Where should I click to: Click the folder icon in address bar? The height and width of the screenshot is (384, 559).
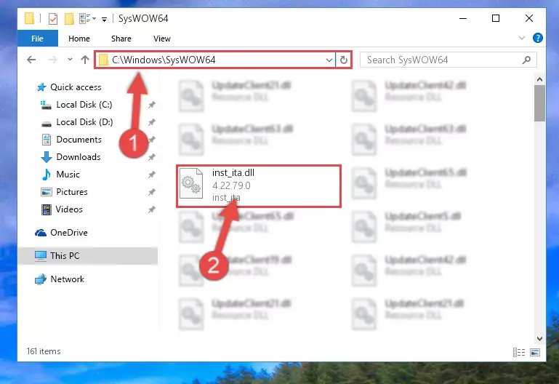[x=103, y=60]
